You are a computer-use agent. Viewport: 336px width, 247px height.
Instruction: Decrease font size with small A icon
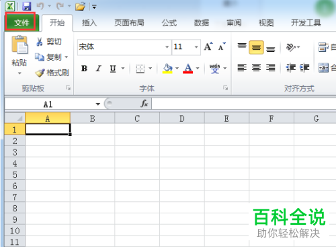point(222,46)
